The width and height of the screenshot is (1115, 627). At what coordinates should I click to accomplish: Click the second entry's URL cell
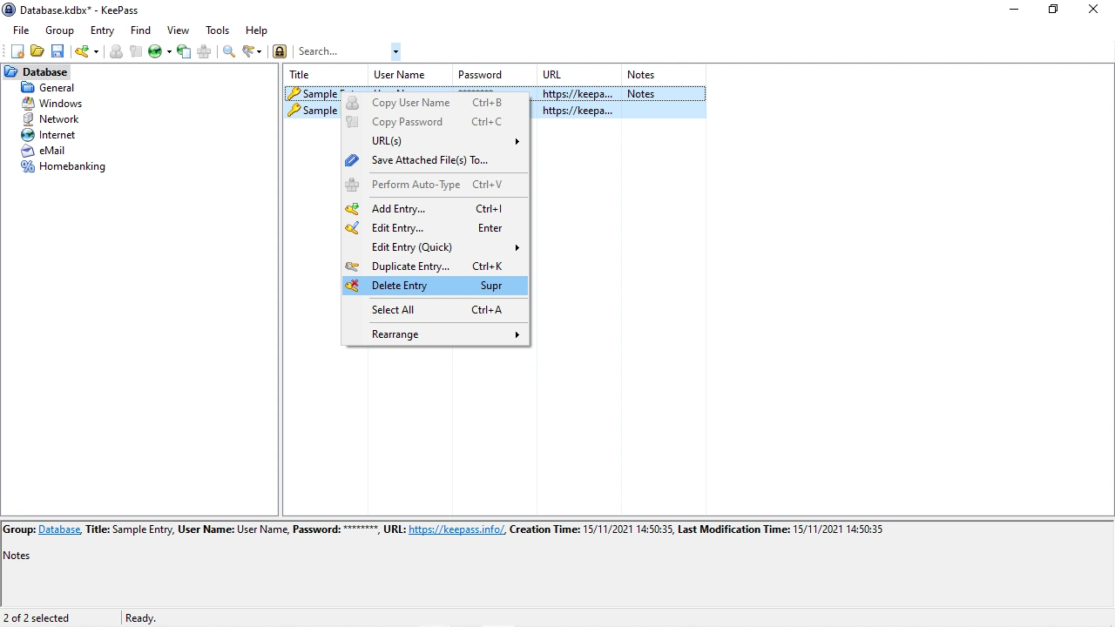pyautogui.click(x=579, y=111)
